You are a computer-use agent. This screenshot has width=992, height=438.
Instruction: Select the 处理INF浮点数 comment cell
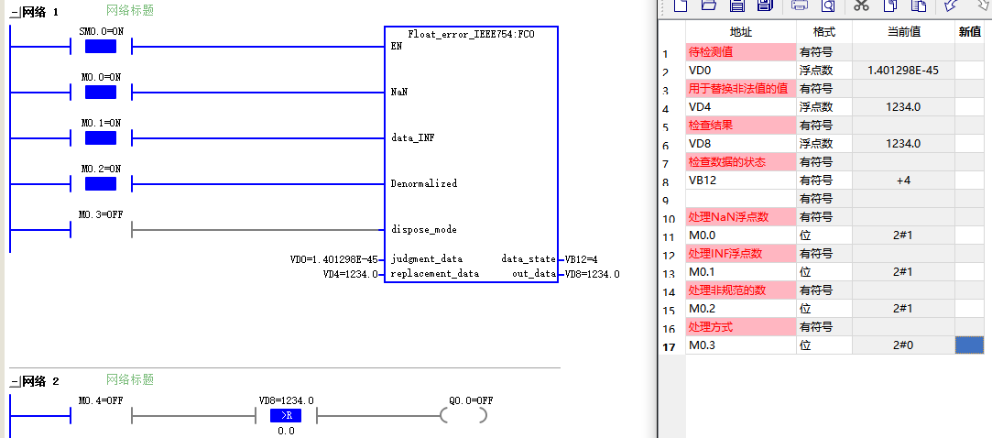click(x=741, y=254)
